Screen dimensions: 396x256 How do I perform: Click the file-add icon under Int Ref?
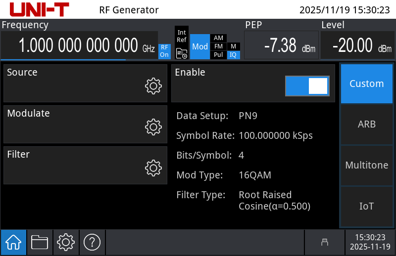[182, 53]
